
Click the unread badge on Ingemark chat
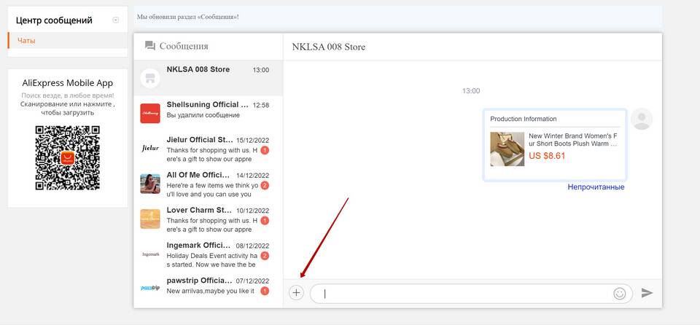[265, 256]
